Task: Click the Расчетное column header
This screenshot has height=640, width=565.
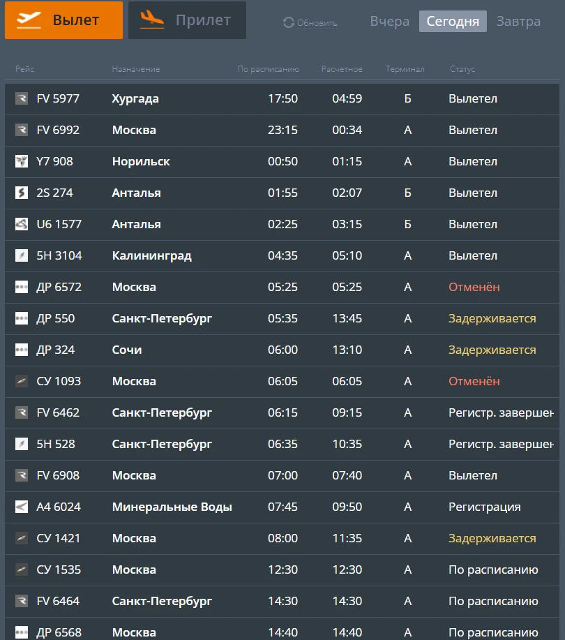Action: [342, 69]
